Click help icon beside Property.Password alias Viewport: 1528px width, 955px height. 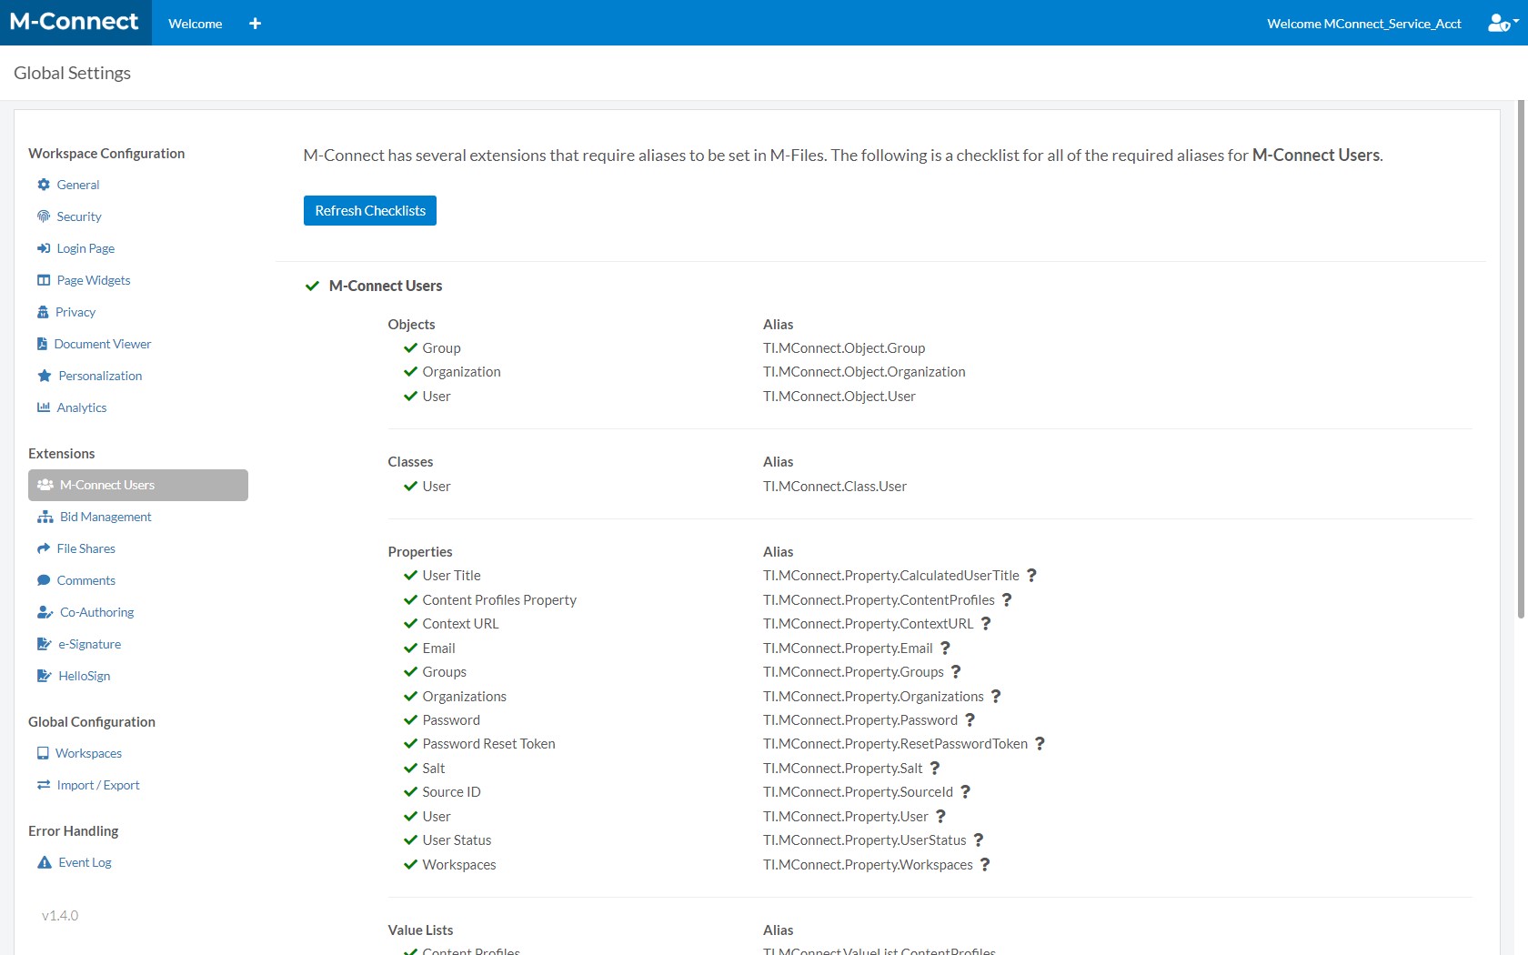(x=970, y=720)
